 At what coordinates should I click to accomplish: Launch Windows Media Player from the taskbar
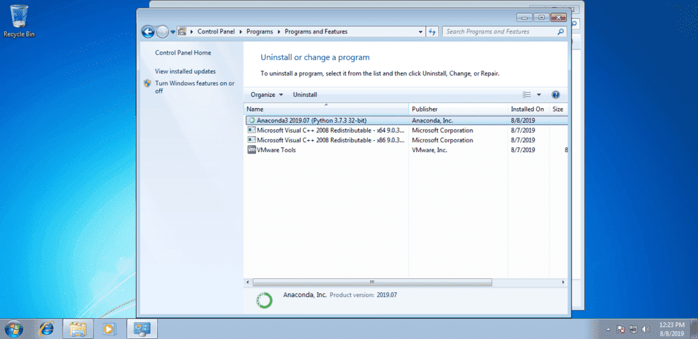click(108, 328)
